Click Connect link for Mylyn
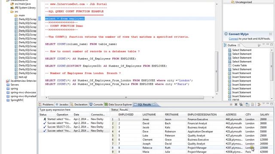 pos(233,38)
